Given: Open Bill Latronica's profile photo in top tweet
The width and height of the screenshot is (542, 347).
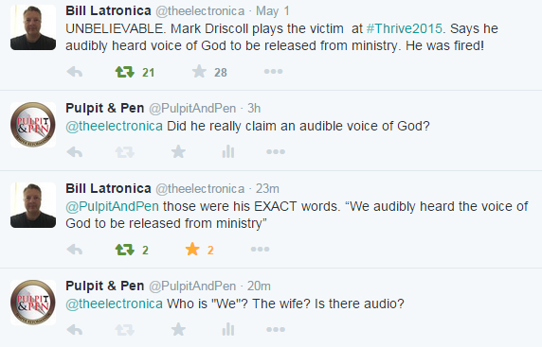Looking at the screenshot, I should pos(33,27).
